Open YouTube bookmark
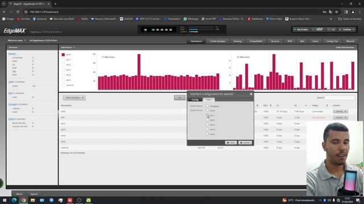This screenshot has width=364, height=204. 23,19
